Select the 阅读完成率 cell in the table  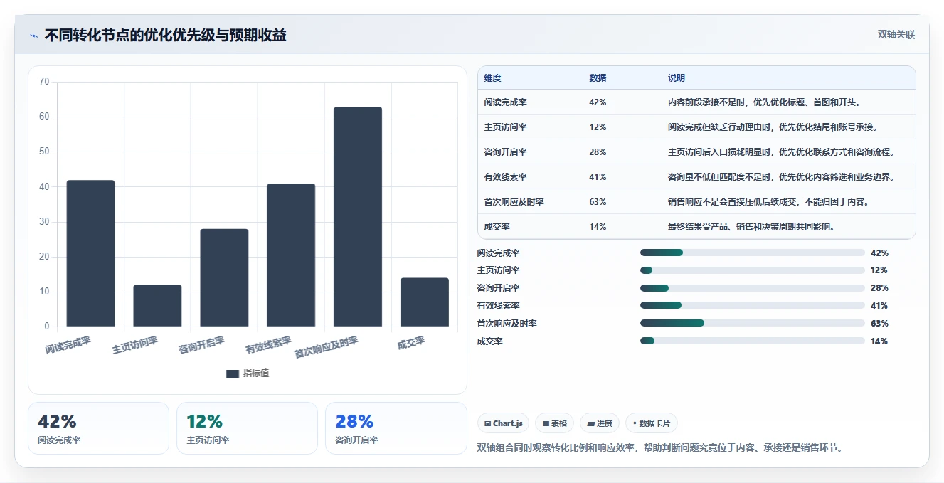click(505, 102)
